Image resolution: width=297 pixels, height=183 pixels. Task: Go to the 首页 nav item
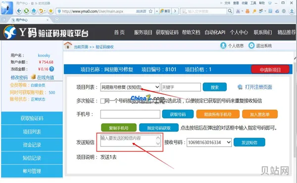(119, 32)
